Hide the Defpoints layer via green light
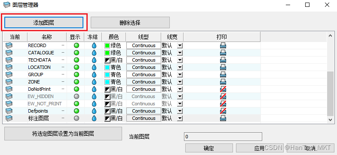Screen dimensions: 337x155 pyautogui.click(x=77, y=111)
